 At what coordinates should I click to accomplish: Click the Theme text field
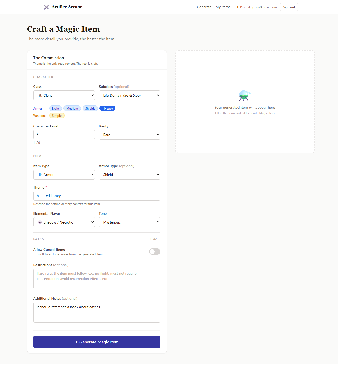click(97, 196)
